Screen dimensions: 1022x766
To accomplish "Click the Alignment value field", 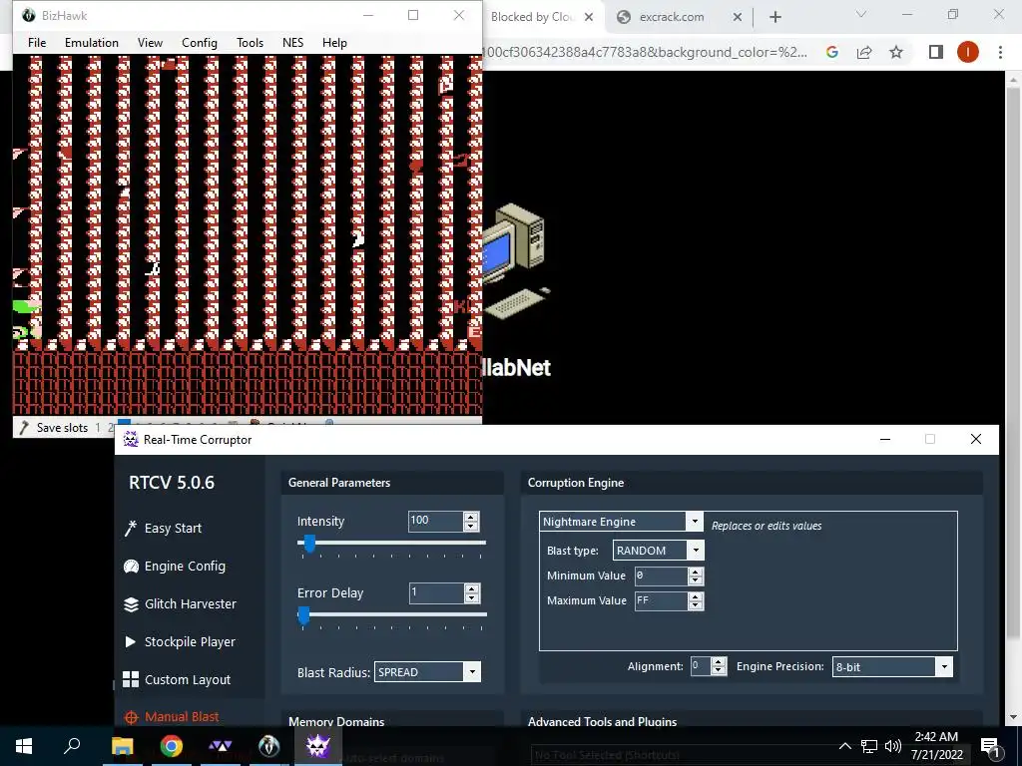I will 700,665.
